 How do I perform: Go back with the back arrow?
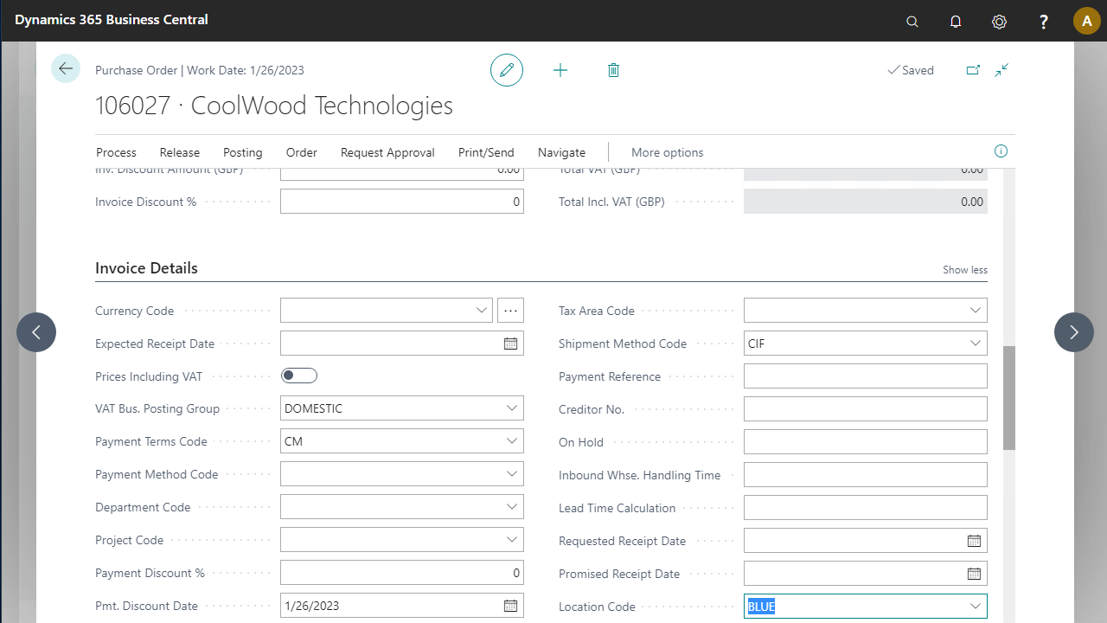(x=66, y=68)
